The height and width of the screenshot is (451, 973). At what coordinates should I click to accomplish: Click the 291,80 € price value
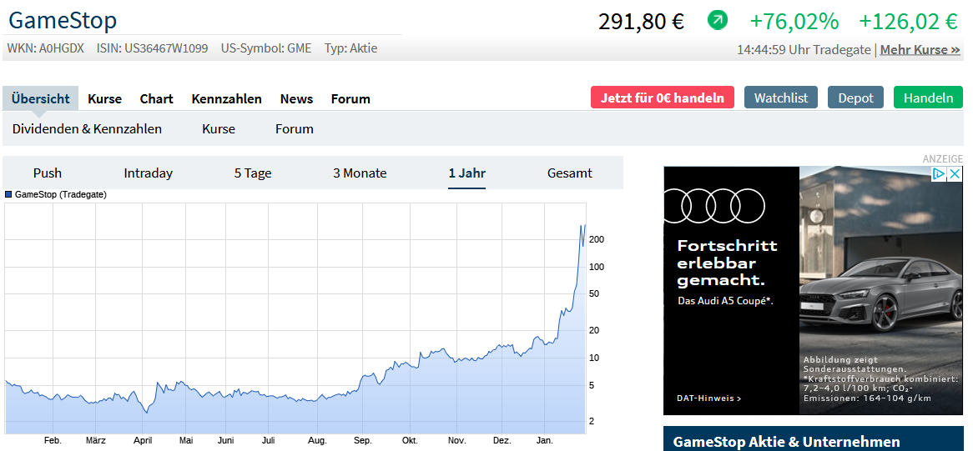(x=641, y=22)
